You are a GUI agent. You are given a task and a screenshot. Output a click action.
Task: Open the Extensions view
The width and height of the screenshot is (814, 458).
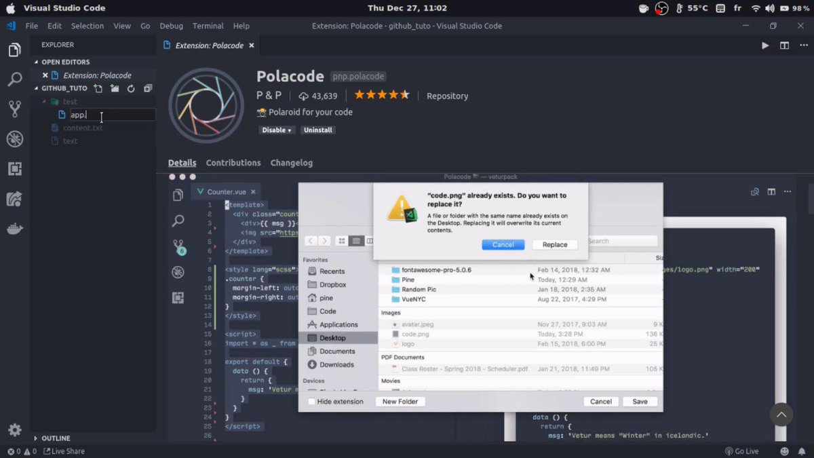point(15,168)
